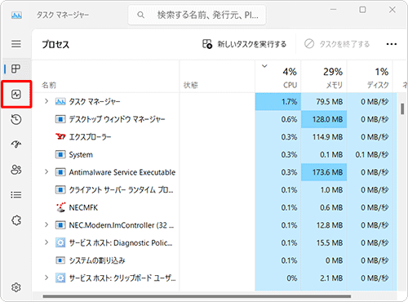Expand サービス ホスト: Diagnostic Policy group

(47, 242)
